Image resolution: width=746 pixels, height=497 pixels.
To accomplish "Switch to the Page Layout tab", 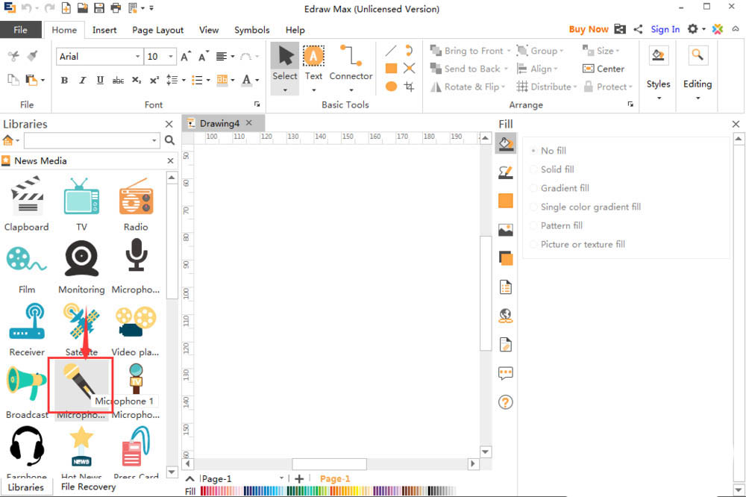I will 157,30.
